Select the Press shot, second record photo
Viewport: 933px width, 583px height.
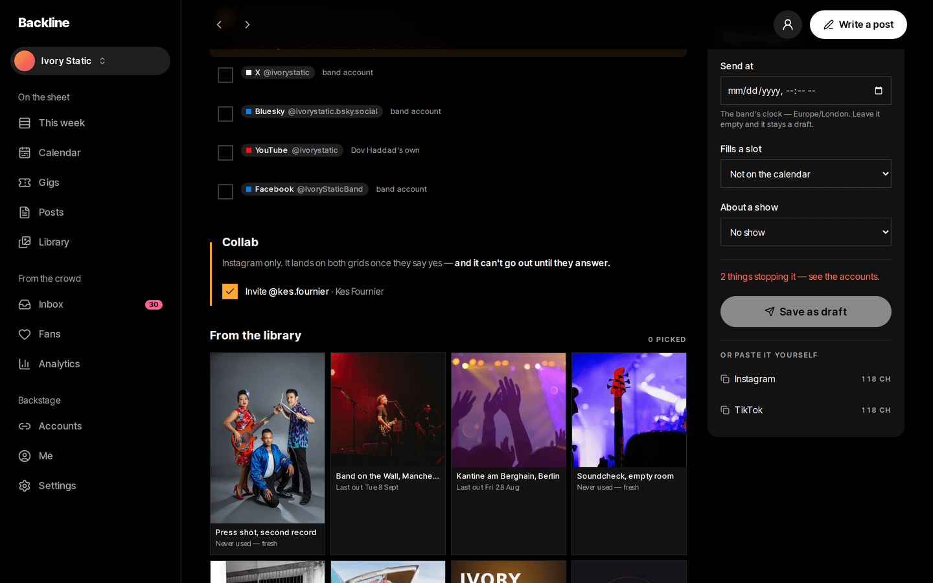268,454
